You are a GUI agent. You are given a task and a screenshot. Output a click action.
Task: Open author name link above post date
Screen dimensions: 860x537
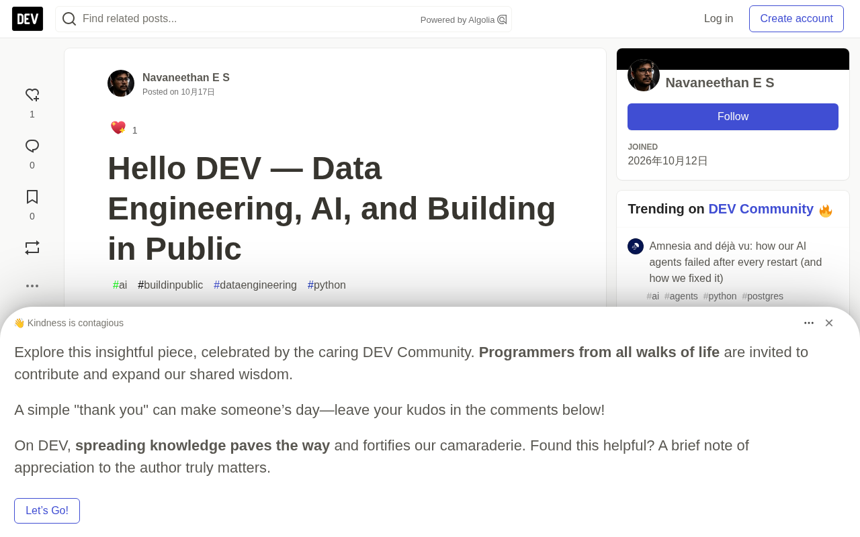click(186, 78)
